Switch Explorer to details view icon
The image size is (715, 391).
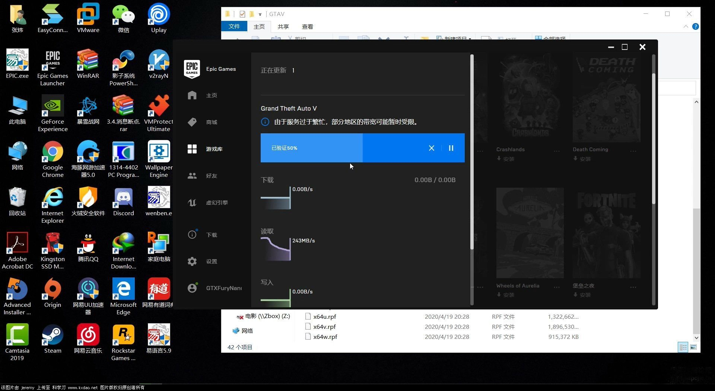(x=683, y=347)
